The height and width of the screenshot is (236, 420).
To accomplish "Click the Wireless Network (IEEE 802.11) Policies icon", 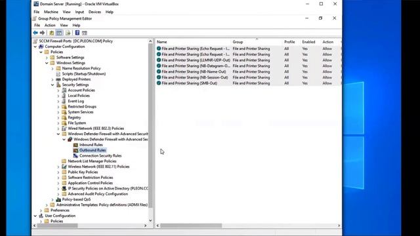I will point(64,167).
